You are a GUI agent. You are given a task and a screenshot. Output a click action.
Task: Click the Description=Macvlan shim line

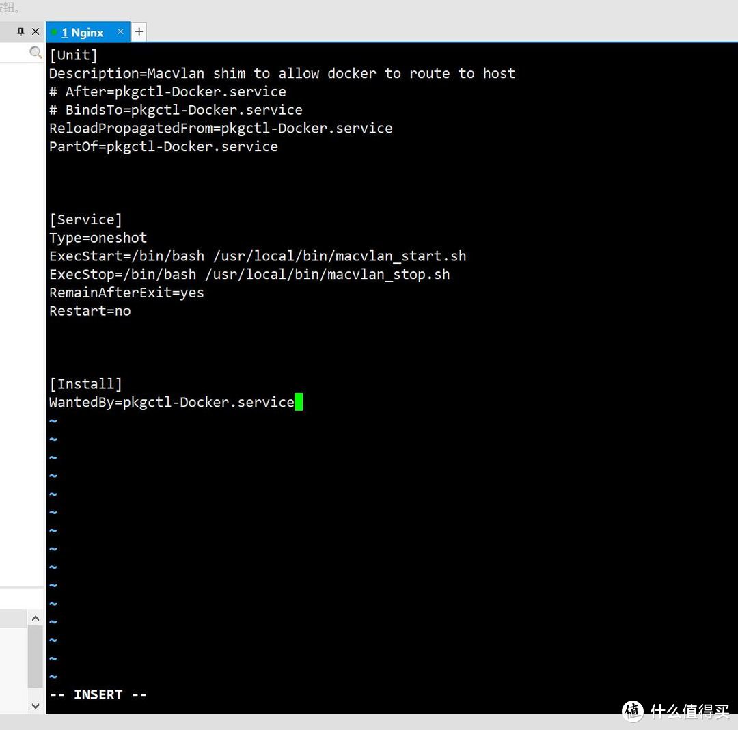point(282,73)
